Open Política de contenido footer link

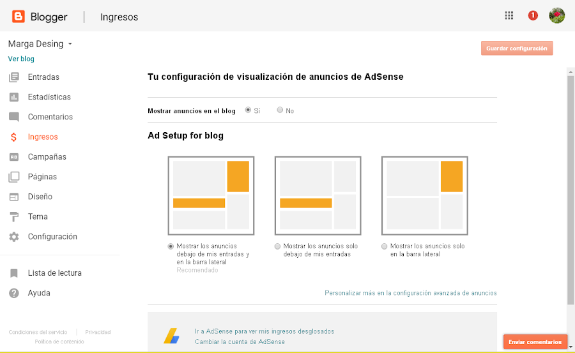[x=59, y=342]
